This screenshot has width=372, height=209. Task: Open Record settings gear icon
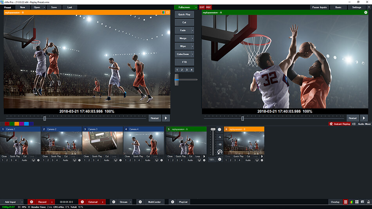[x=31, y=202]
